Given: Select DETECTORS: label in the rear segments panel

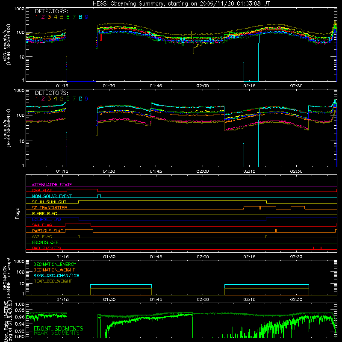Looking at the screenshot, I should coord(51,93).
